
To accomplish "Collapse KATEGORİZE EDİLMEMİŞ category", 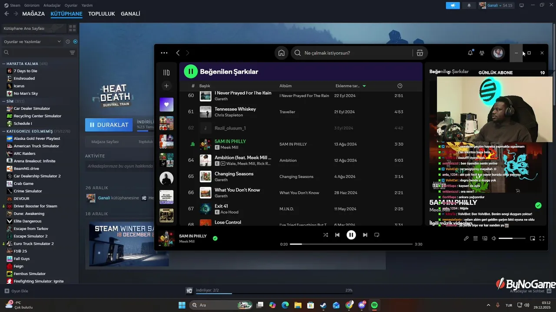I will 3,131.
